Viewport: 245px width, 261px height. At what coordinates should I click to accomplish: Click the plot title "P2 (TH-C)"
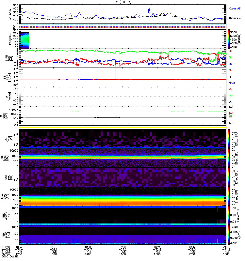(122, 2)
